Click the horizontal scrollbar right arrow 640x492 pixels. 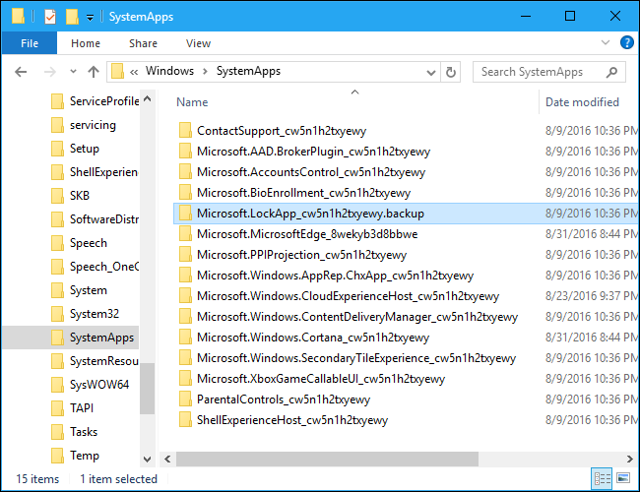click(630, 459)
